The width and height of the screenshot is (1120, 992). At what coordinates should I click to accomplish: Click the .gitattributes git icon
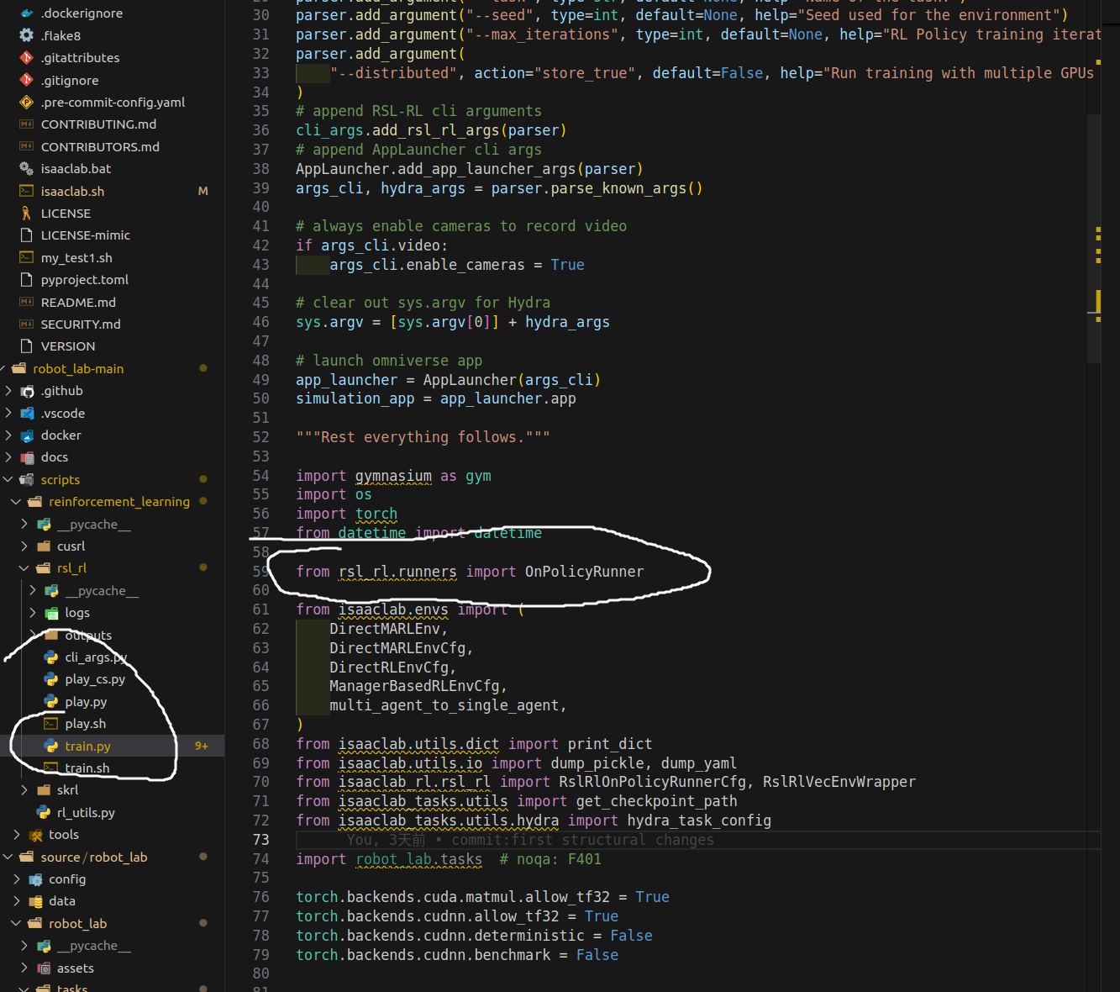coord(26,58)
